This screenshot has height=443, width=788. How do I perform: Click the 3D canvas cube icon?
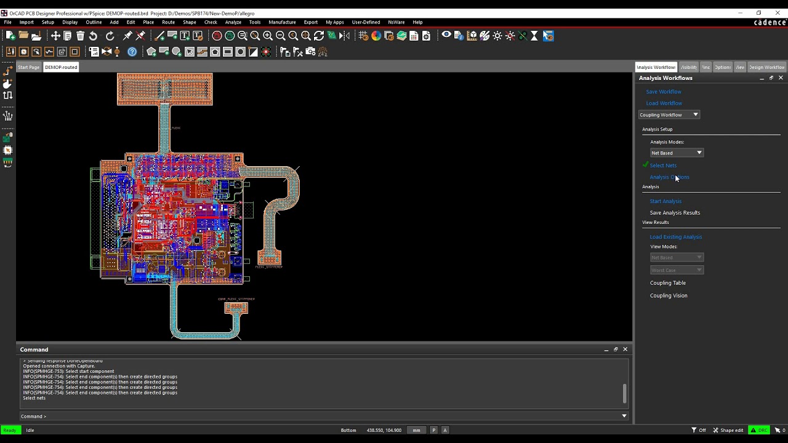coord(472,36)
